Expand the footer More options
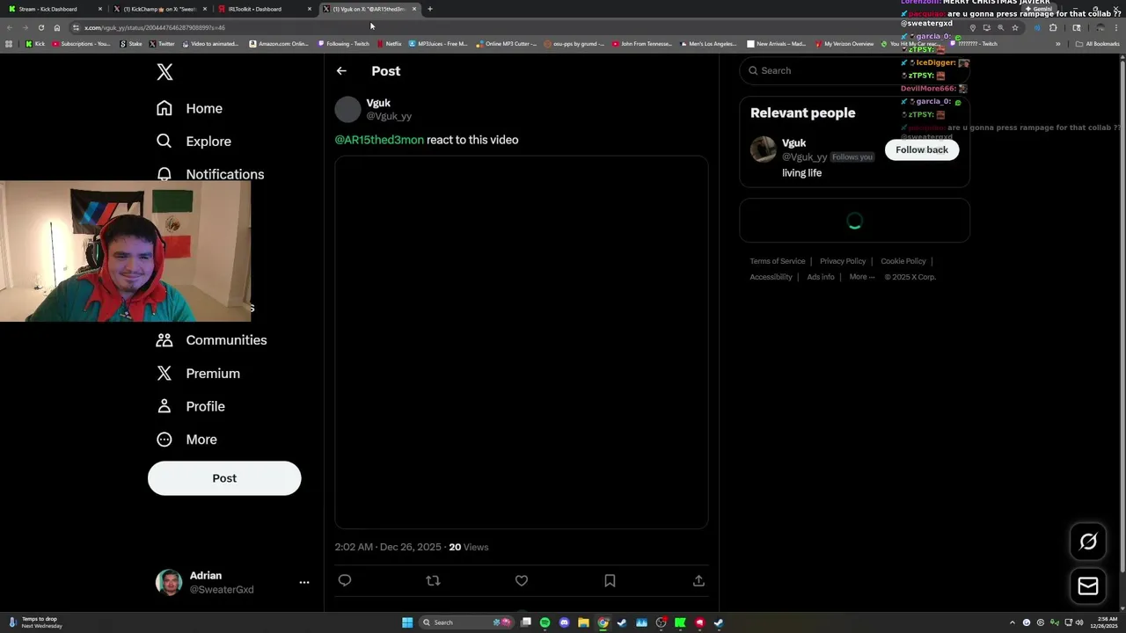Viewport: 1126px width, 633px height. point(862,277)
